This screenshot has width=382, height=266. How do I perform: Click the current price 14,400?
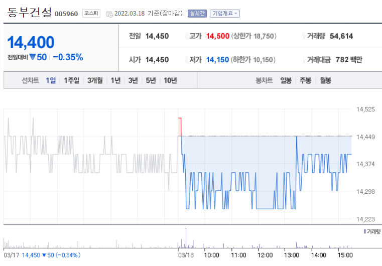coord(31,42)
